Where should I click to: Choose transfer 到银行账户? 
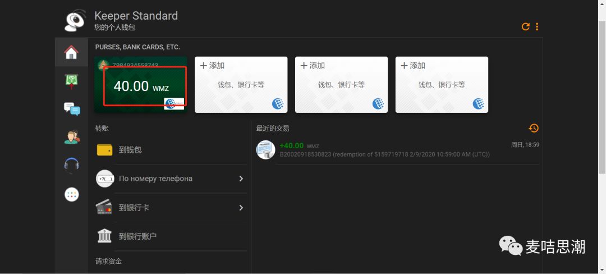click(x=171, y=236)
